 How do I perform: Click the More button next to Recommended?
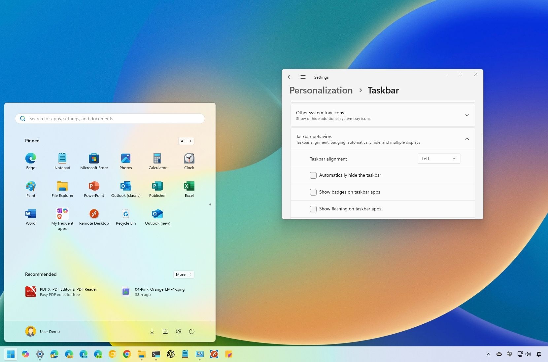point(184,274)
